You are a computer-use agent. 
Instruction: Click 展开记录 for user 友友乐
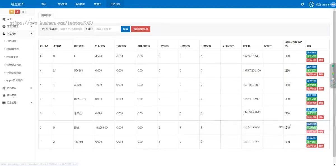312,85
